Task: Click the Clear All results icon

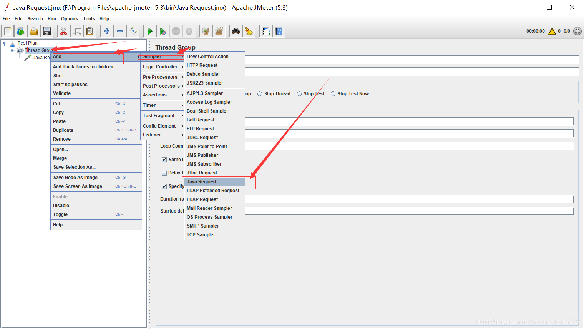Action: 219,31
